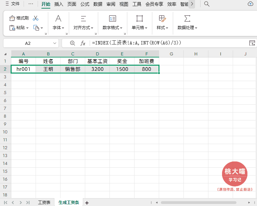Click the search magnifier icon
The image size is (257, 206).
click(207, 4)
